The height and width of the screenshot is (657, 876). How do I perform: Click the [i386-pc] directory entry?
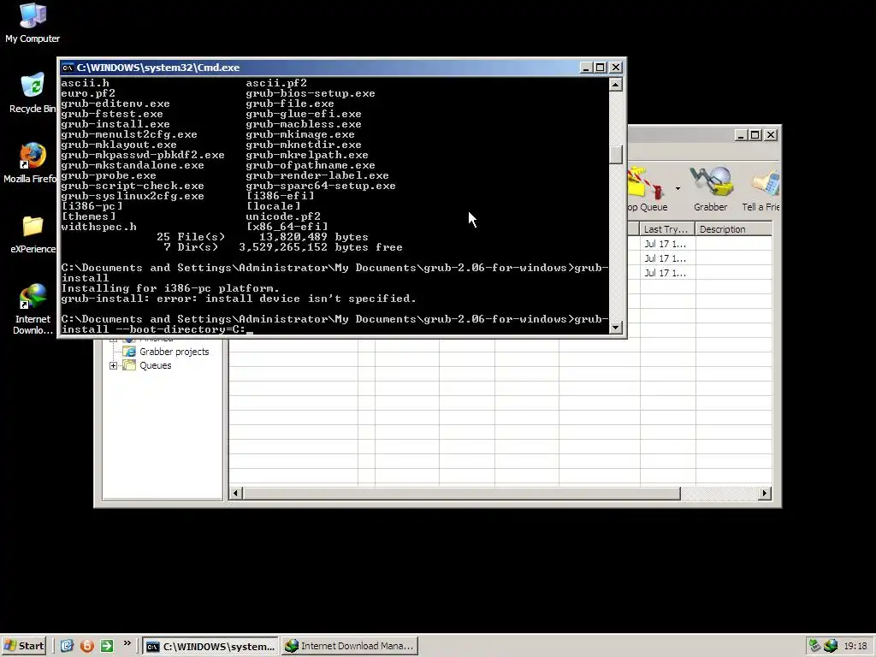(x=92, y=206)
